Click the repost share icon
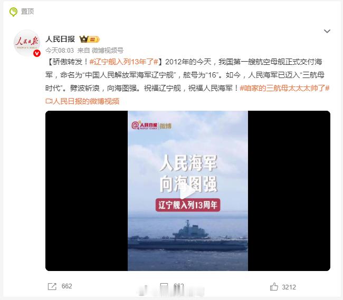 (x=52, y=286)
